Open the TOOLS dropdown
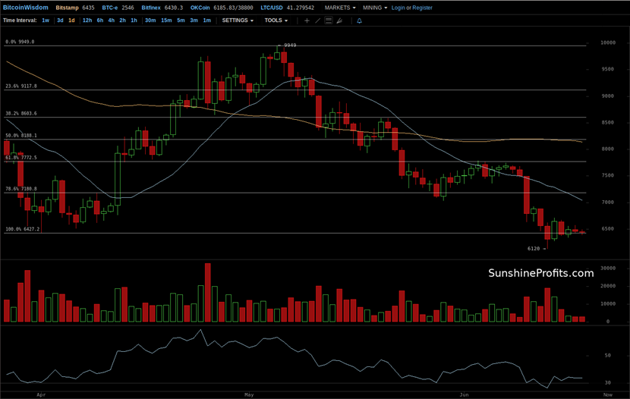This screenshot has width=630, height=399. (x=276, y=20)
